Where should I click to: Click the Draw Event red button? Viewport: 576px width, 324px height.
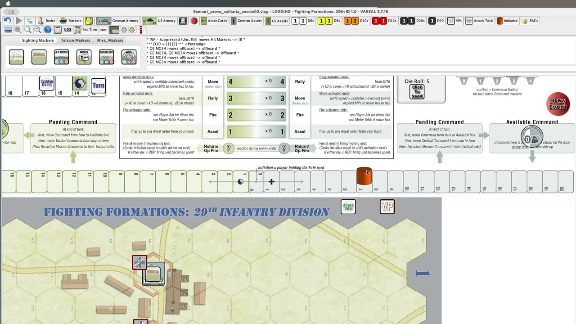558,104
